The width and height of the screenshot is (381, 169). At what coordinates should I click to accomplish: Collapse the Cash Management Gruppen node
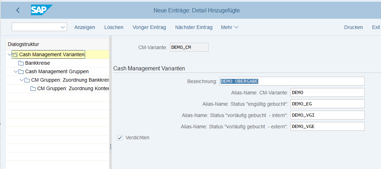tap(15, 72)
